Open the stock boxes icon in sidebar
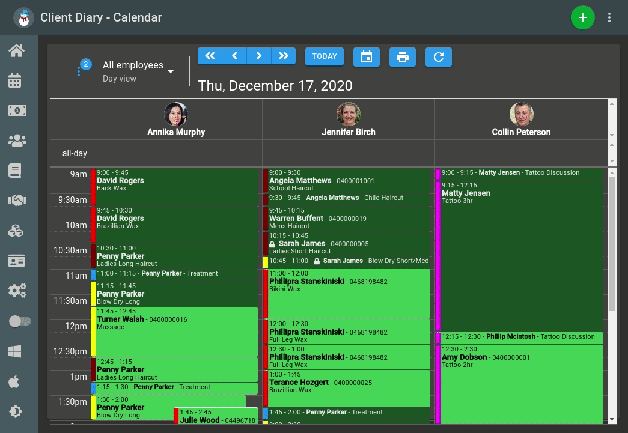 [x=16, y=231]
